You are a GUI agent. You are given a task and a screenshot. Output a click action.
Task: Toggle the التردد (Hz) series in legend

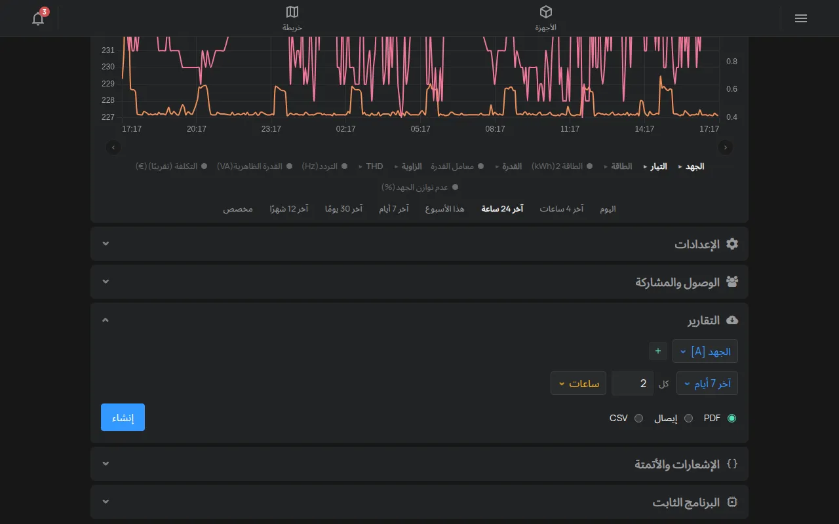324,166
